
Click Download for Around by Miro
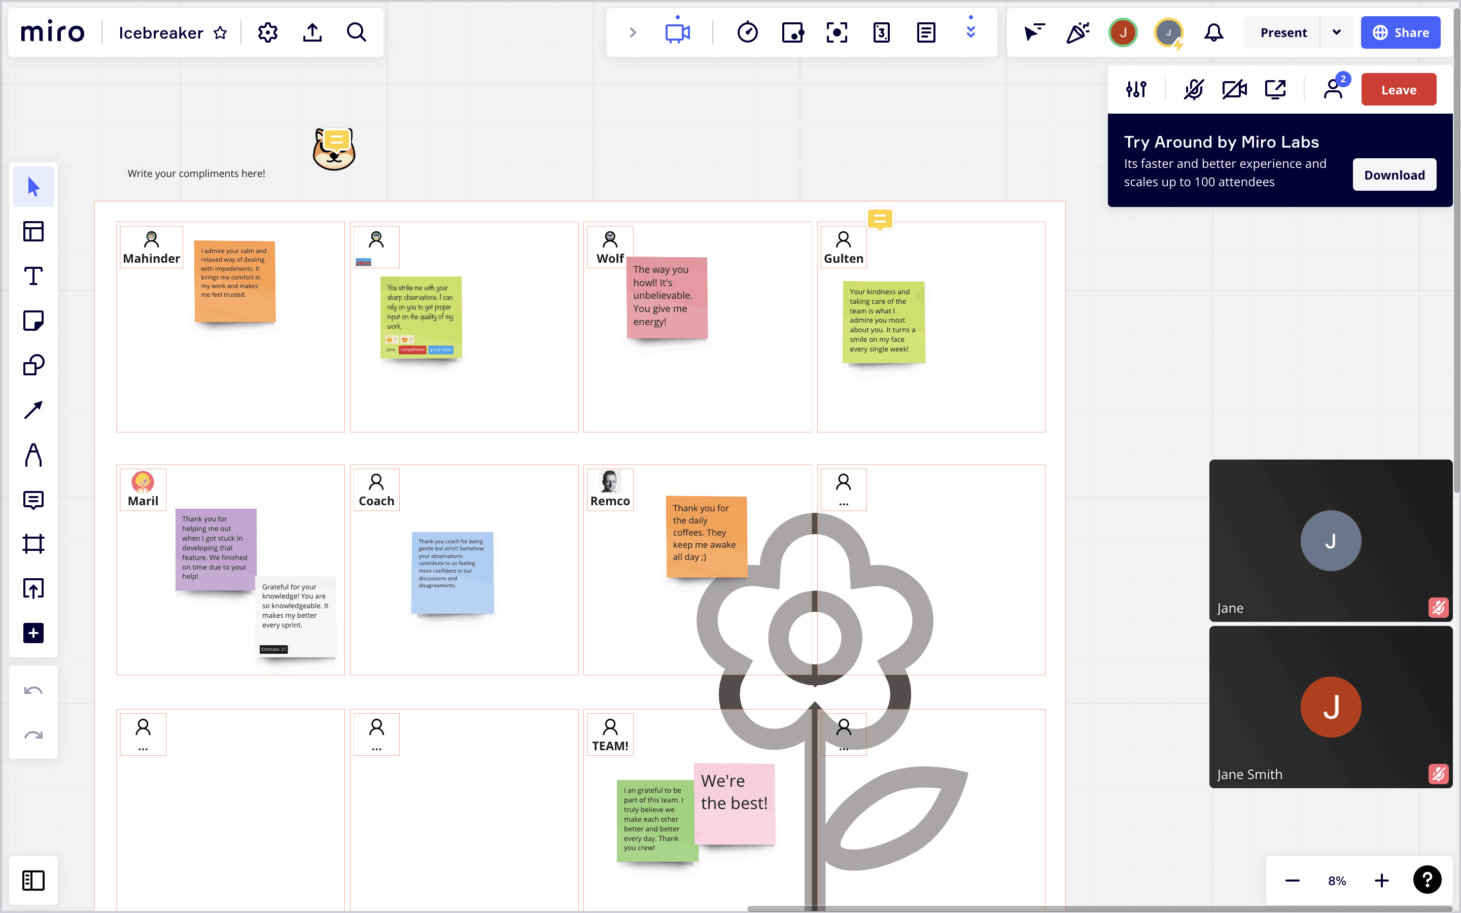pos(1394,175)
